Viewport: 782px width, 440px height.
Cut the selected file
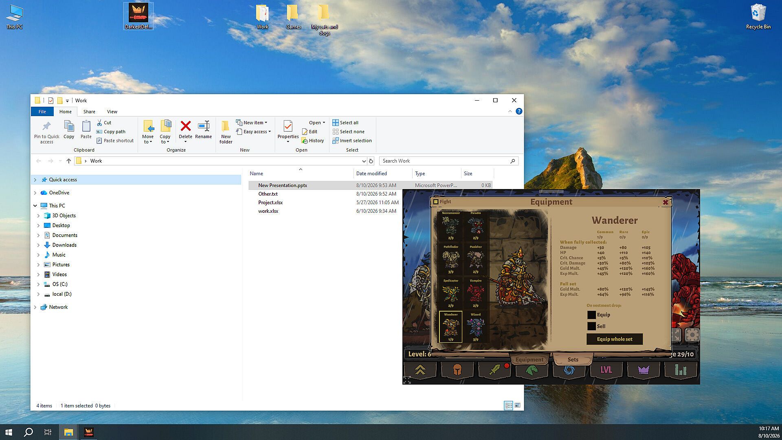(104, 123)
